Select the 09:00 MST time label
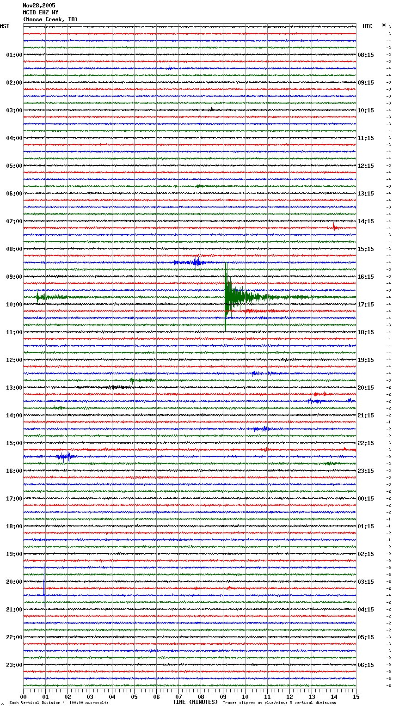 click(x=14, y=277)
